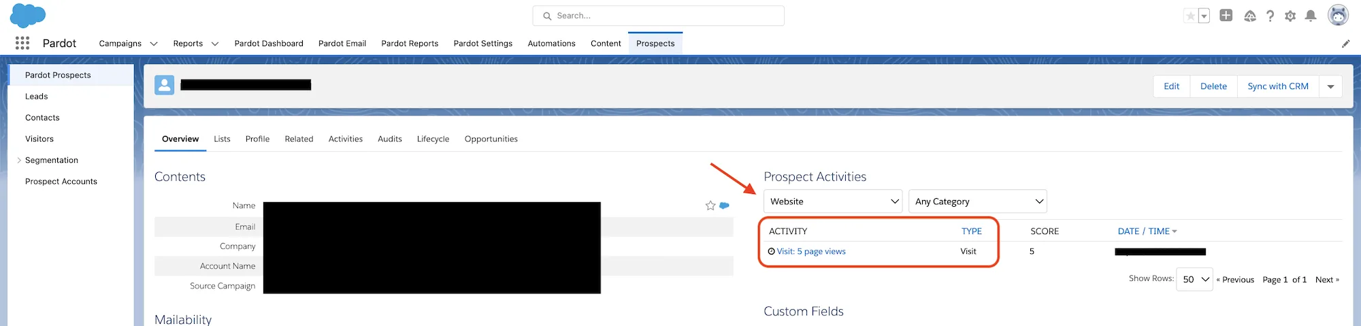The width and height of the screenshot is (1361, 326).
Task: Sort by the DATE / TIME column
Action: [x=1147, y=231]
